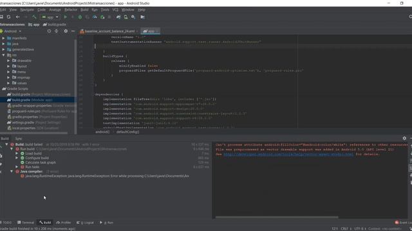Expand the layout folder
The width and height of the screenshot is (412, 231).
(x=8, y=66)
